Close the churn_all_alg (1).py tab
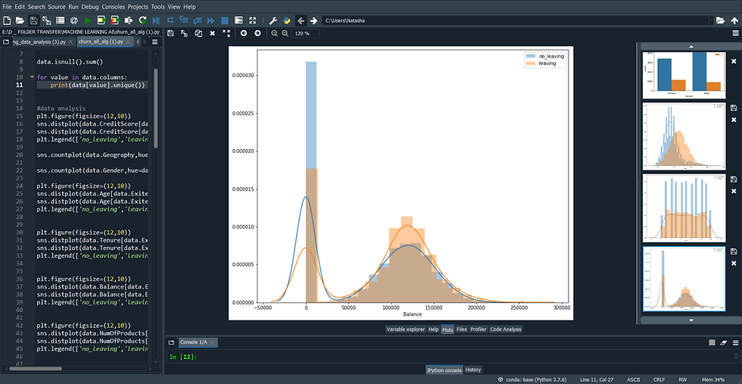The width and height of the screenshot is (742, 384). point(129,42)
